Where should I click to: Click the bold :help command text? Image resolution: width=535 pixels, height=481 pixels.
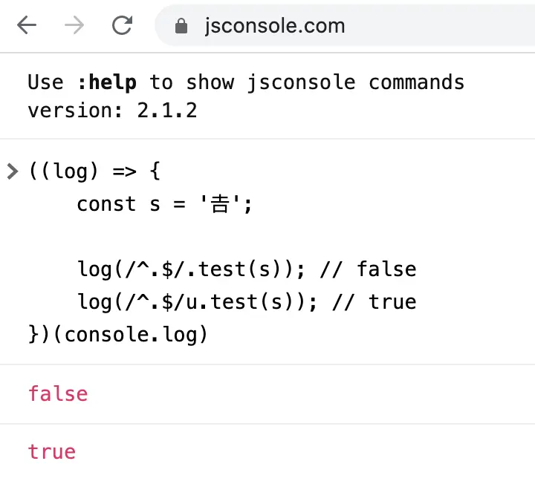pos(107,83)
